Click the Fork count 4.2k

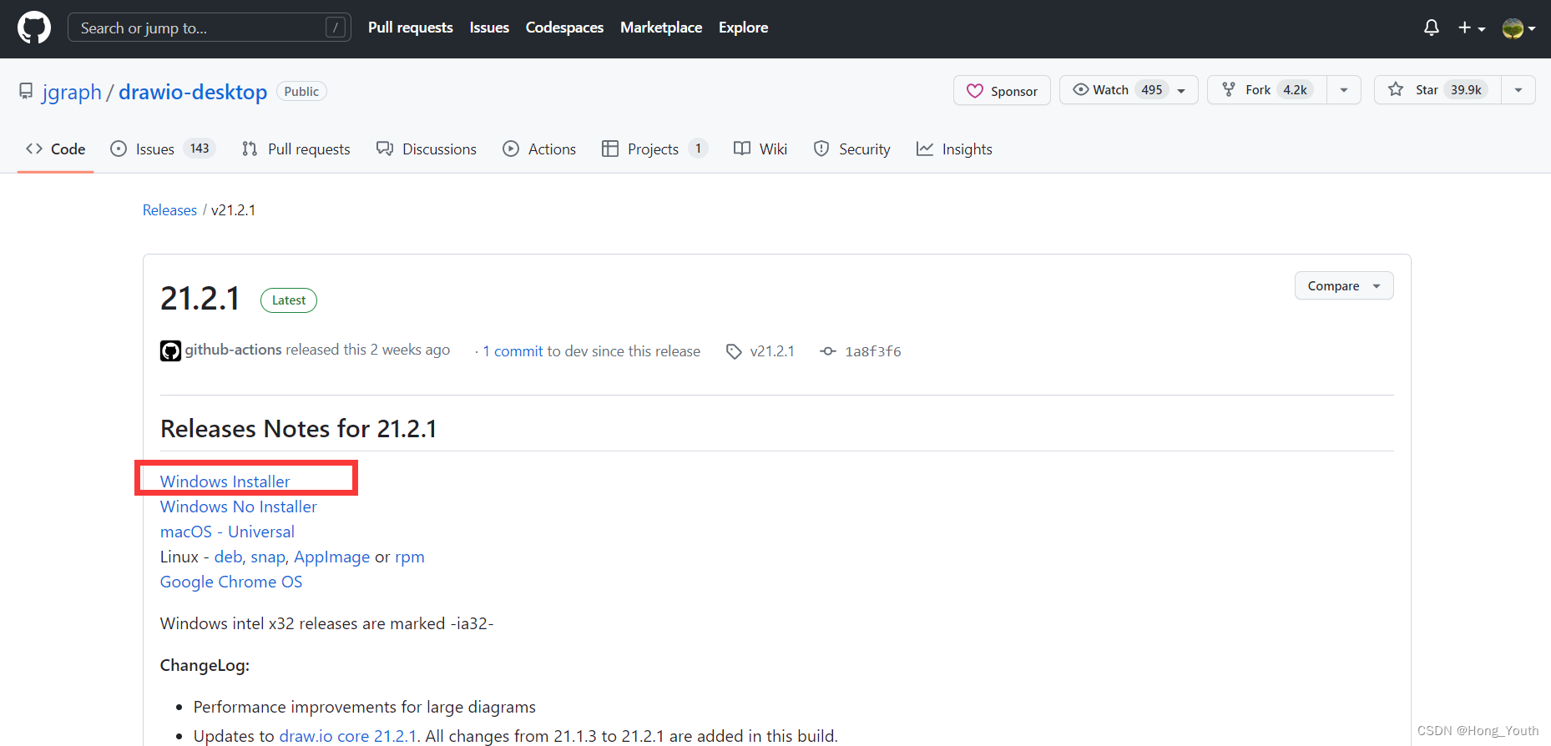[x=1295, y=89]
